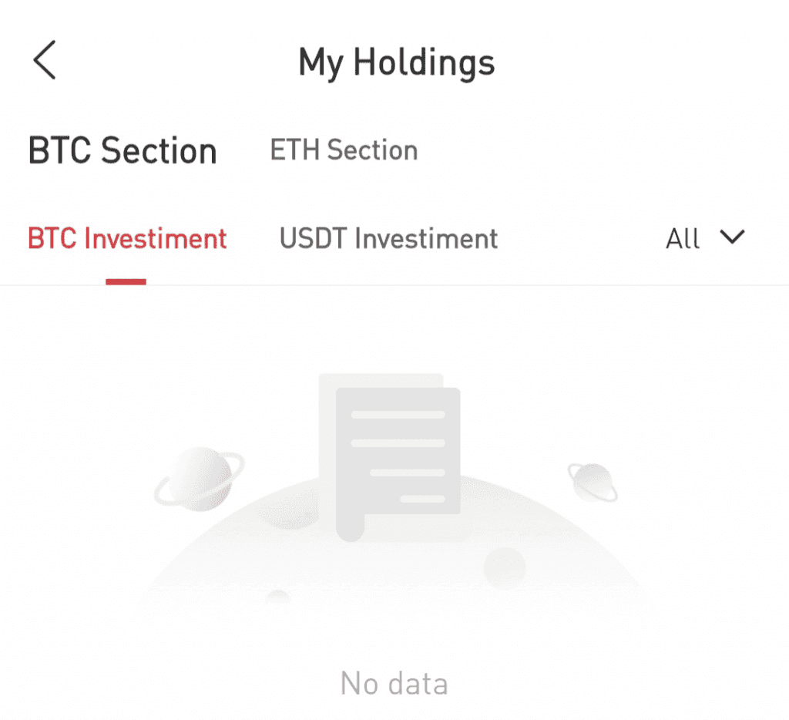This screenshot has height=720, width=789.
Task: Click the red underline under BTC Investiment
Action: [x=126, y=282]
